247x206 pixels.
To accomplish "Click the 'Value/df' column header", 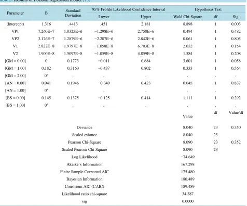I will point(236,112).
